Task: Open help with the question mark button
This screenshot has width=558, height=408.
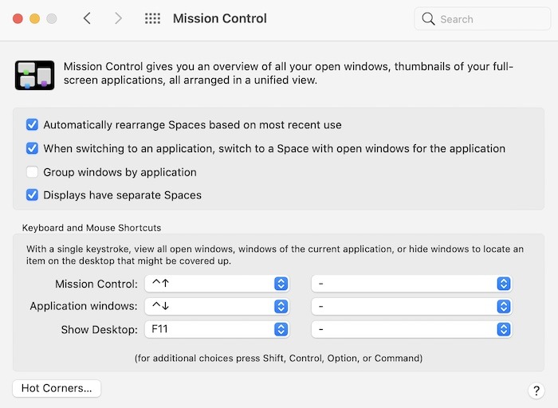Action: click(536, 390)
